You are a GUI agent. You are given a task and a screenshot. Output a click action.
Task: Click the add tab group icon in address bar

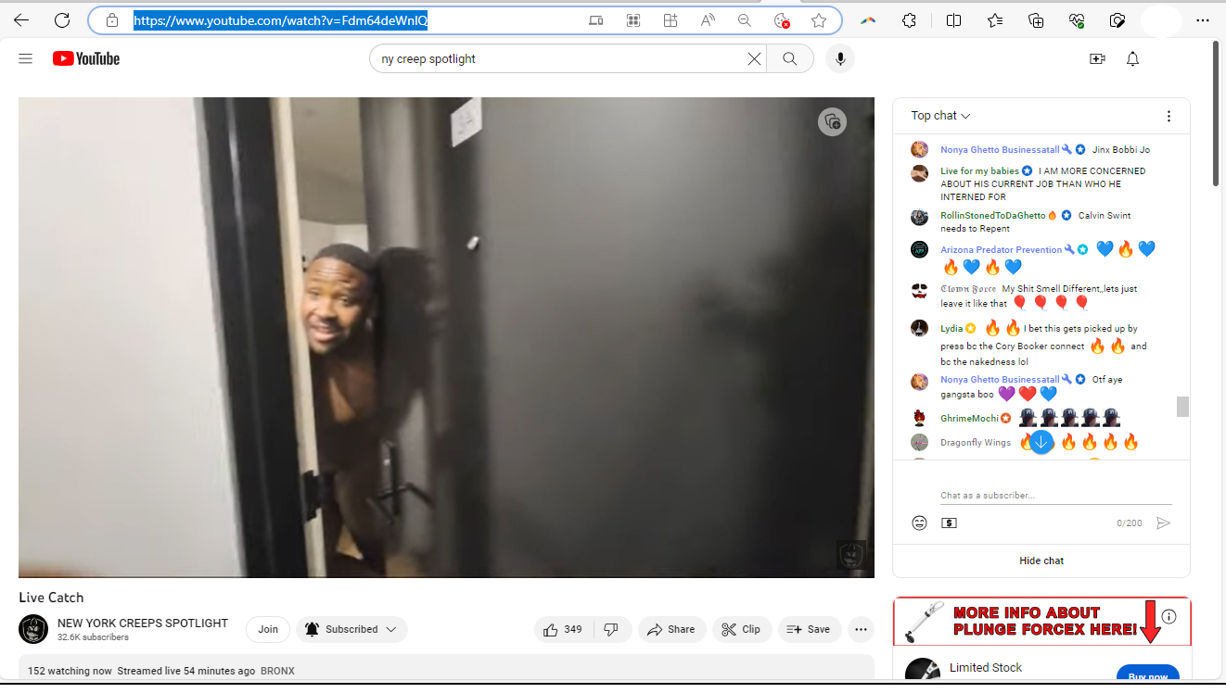coord(670,20)
